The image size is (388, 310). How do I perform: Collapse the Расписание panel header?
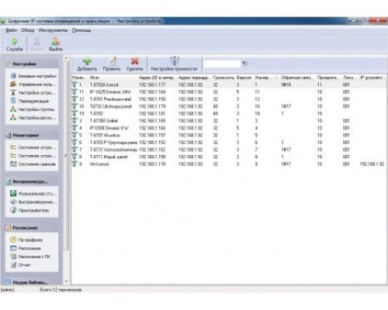[x=32, y=228]
